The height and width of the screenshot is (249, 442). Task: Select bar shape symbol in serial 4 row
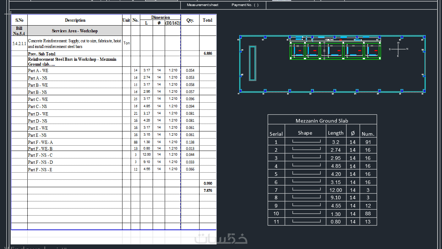tap(306, 165)
